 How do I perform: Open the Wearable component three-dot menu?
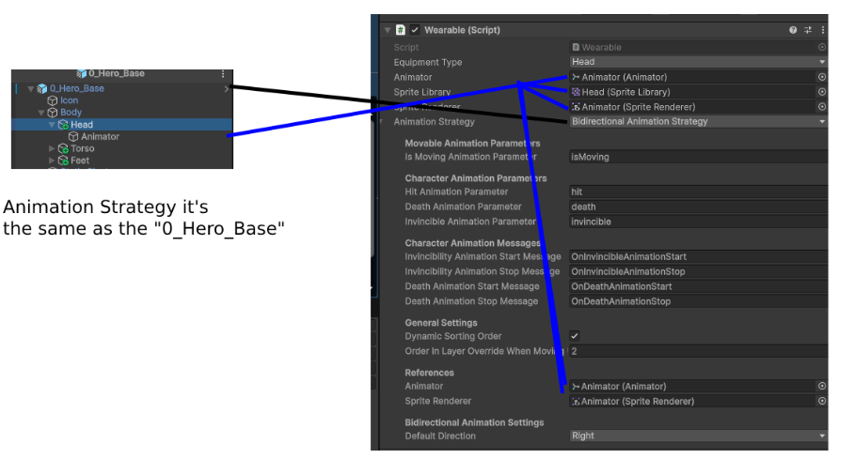pyautogui.click(x=821, y=30)
